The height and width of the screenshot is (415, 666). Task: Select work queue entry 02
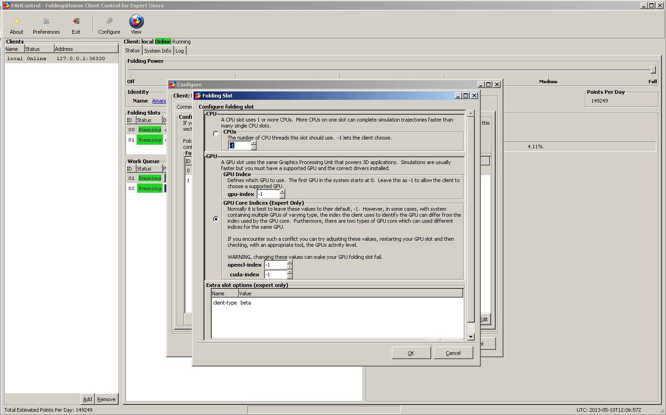pyautogui.click(x=146, y=189)
